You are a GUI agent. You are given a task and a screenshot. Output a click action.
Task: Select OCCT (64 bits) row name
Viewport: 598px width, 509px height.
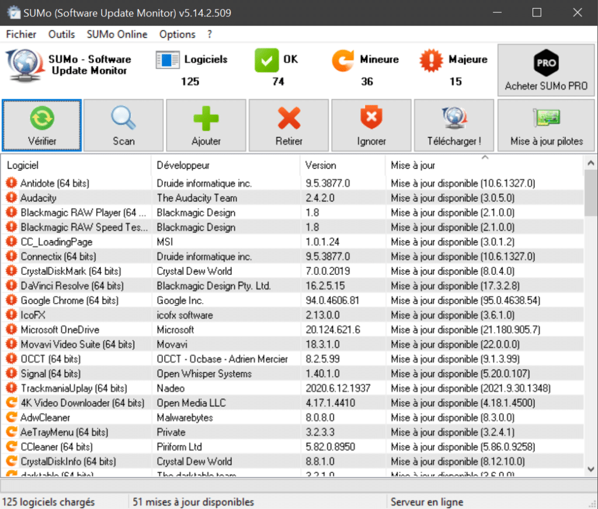coord(51,359)
